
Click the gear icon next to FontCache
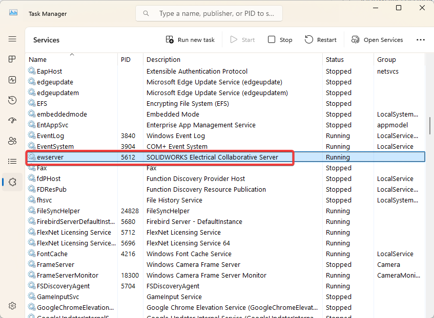point(32,254)
